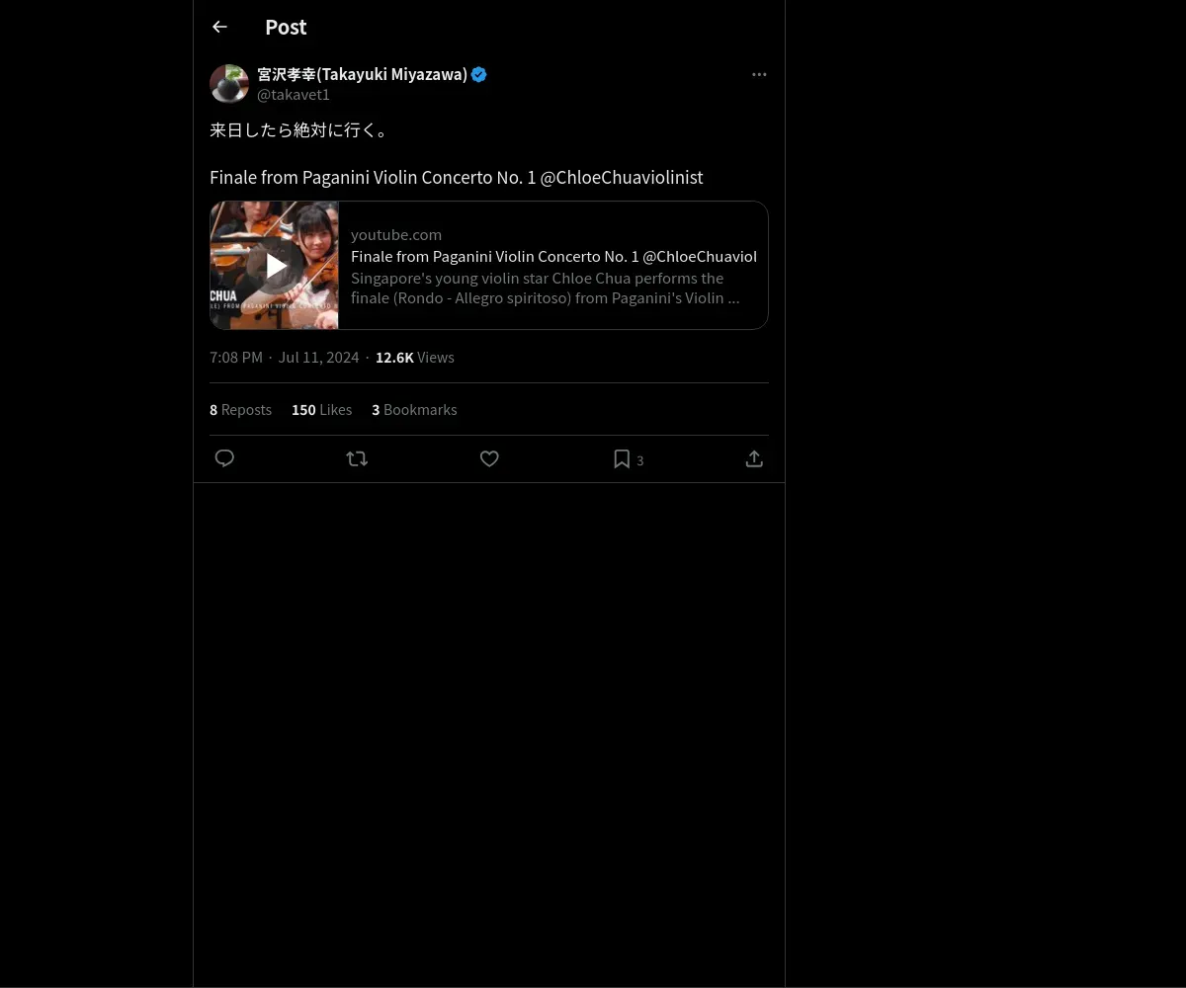
Task: Open the 3 Bookmarks count
Action: pos(414,409)
